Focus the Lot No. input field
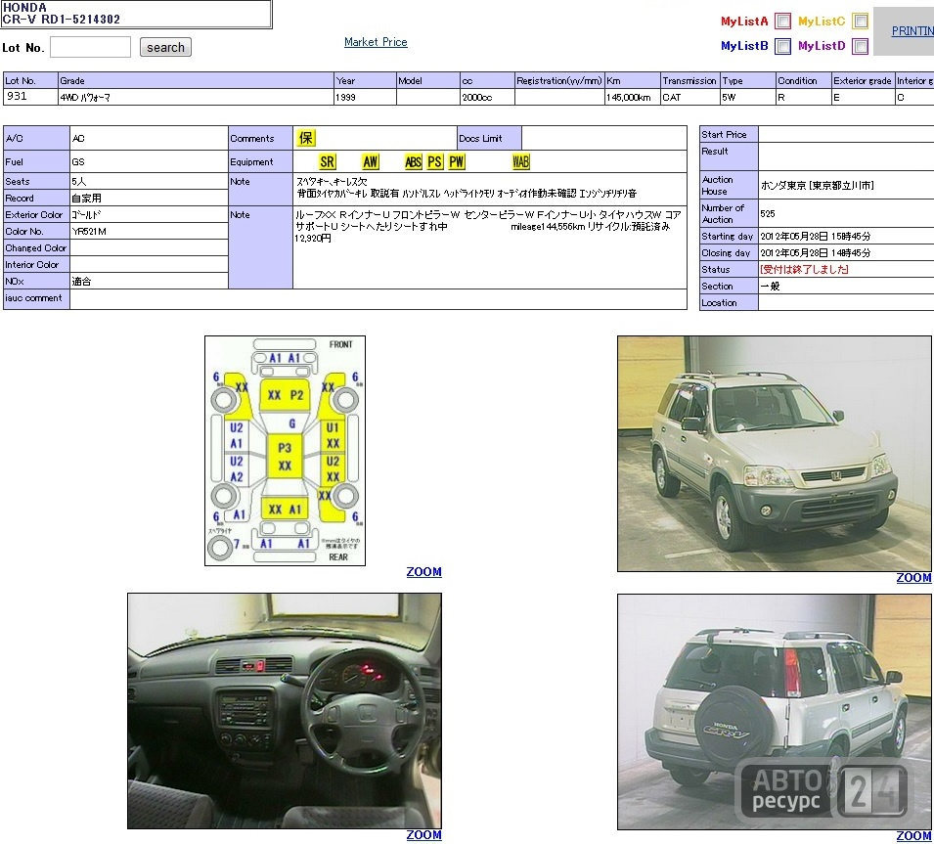Image resolution: width=934 pixels, height=844 pixels. coord(91,47)
